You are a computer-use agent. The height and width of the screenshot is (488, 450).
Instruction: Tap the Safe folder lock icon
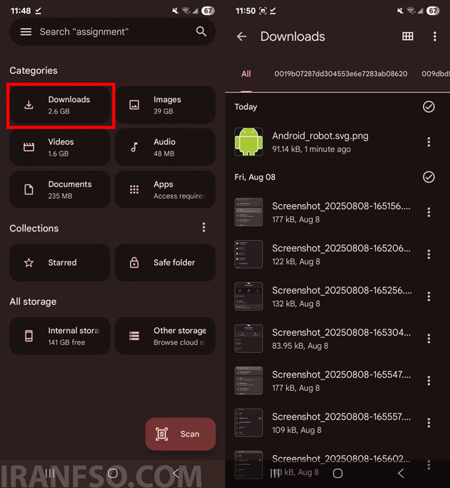click(x=134, y=263)
